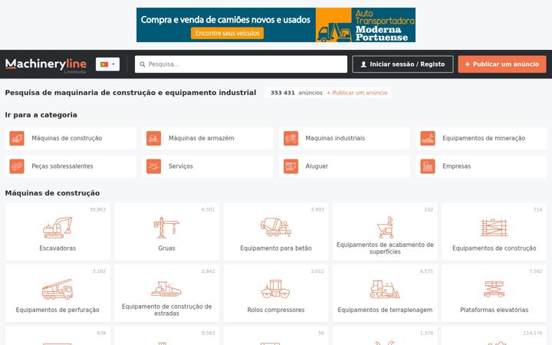Click the drilling rig truck icon
The image size is (552, 345).
(x=58, y=289)
